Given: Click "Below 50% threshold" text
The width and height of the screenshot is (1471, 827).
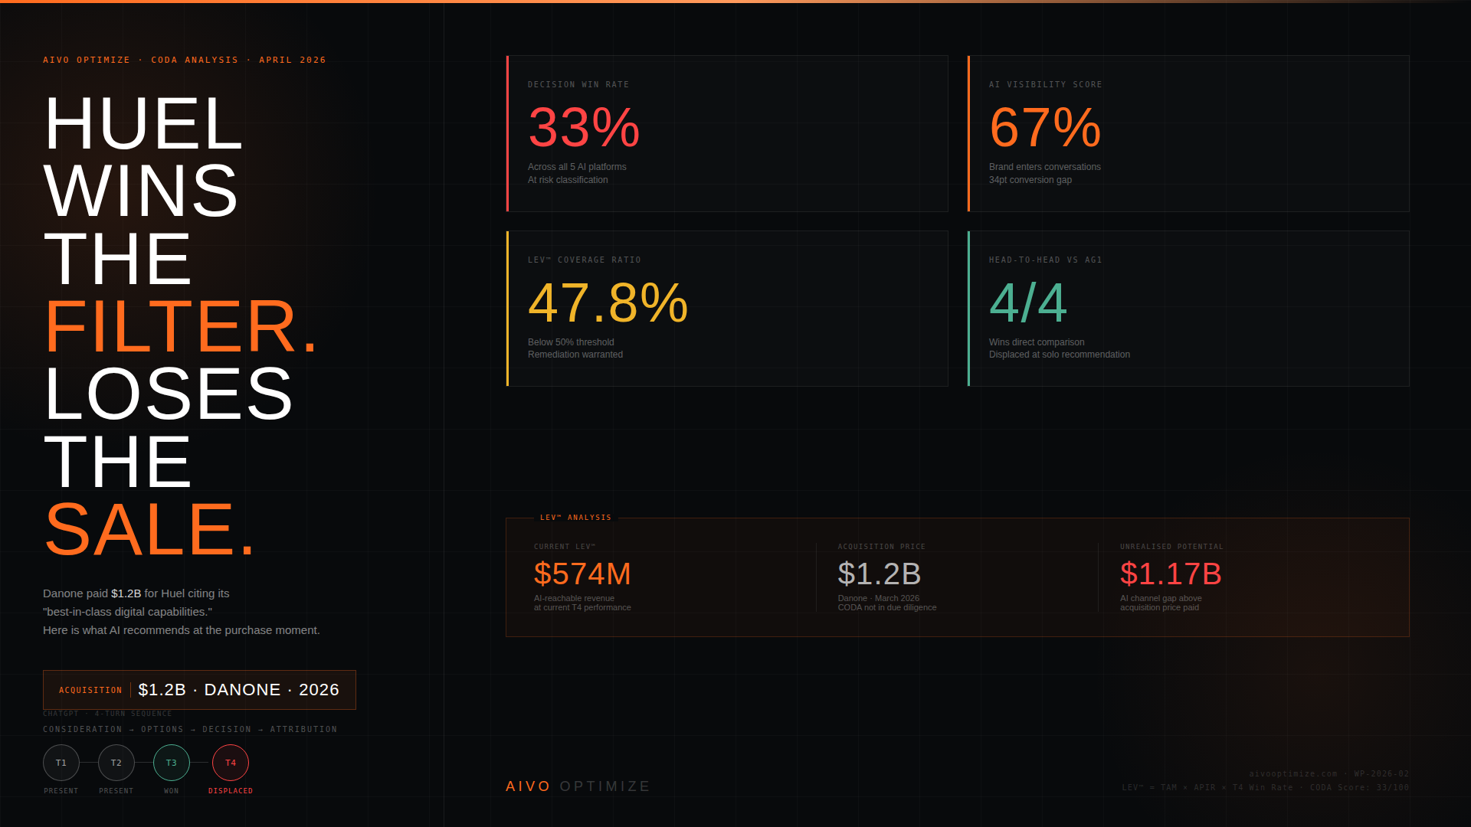Looking at the screenshot, I should coord(571,342).
